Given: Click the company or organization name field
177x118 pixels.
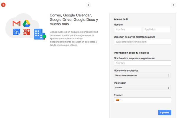Looking at the screenshot, I should (x=142, y=63).
